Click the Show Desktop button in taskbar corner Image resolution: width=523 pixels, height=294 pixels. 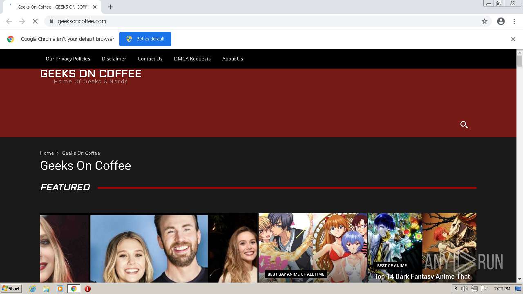(519, 289)
